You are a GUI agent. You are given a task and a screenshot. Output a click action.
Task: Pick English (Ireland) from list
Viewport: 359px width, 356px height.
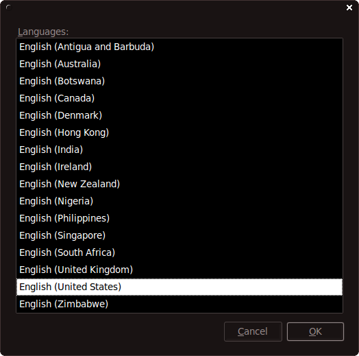179,167
